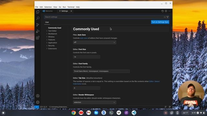Open the Explorer view in activity bar
This screenshot has height=116, width=207.
(38, 12)
